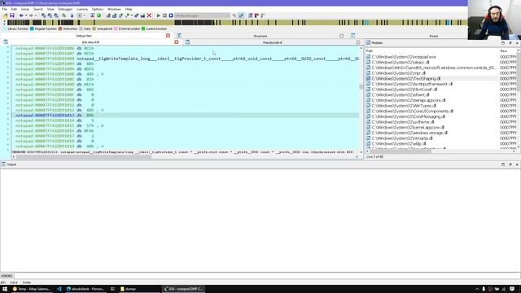521x293 pixels.
Task: Click the Output panel float icon
Action: [x=510, y=164]
